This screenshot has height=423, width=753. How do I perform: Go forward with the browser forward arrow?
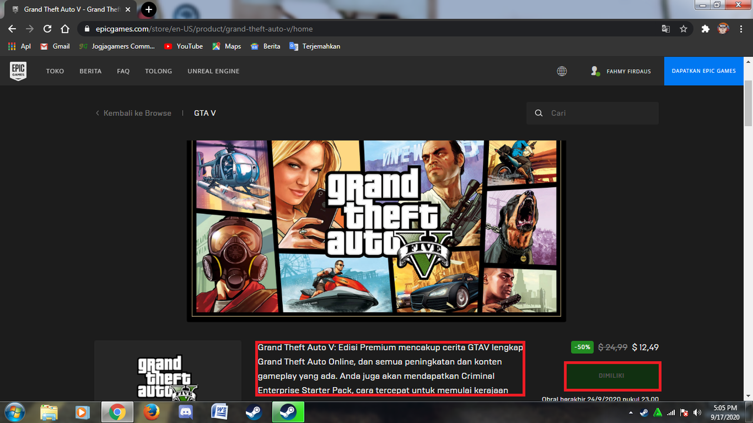click(x=30, y=29)
